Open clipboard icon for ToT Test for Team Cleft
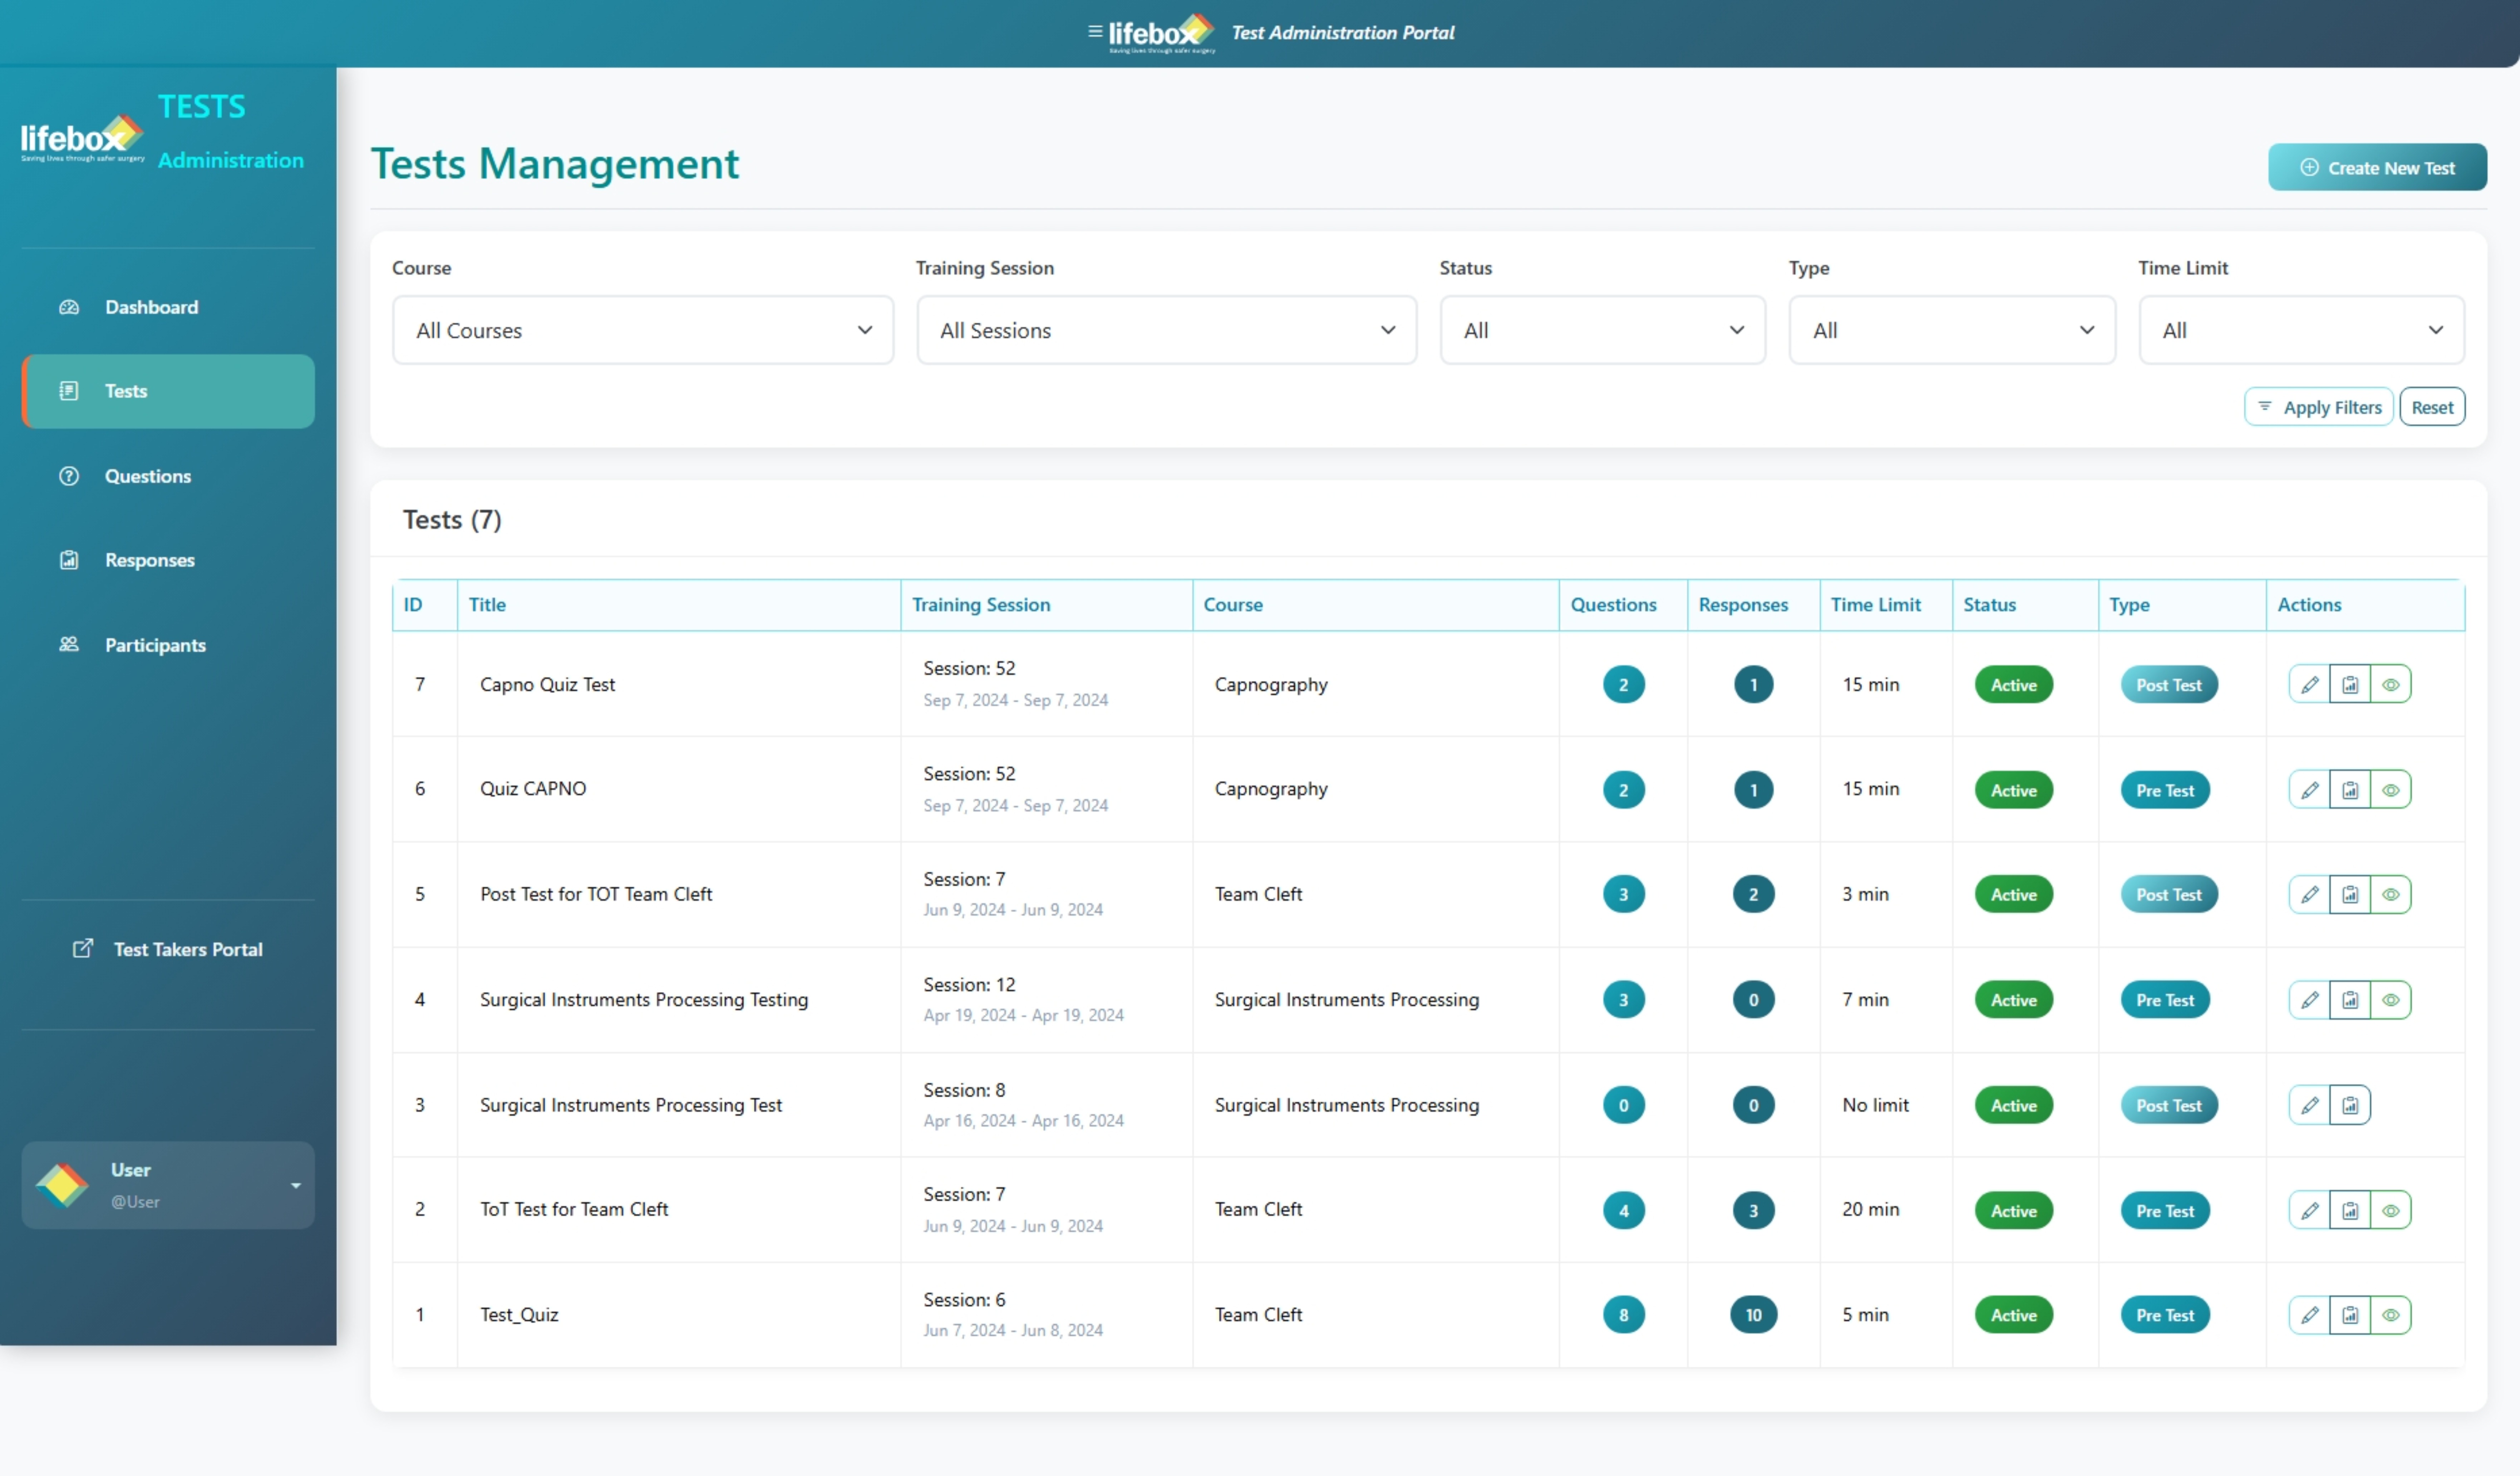Image resolution: width=2520 pixels, height=1476 pixels. pos(2350,1210)
